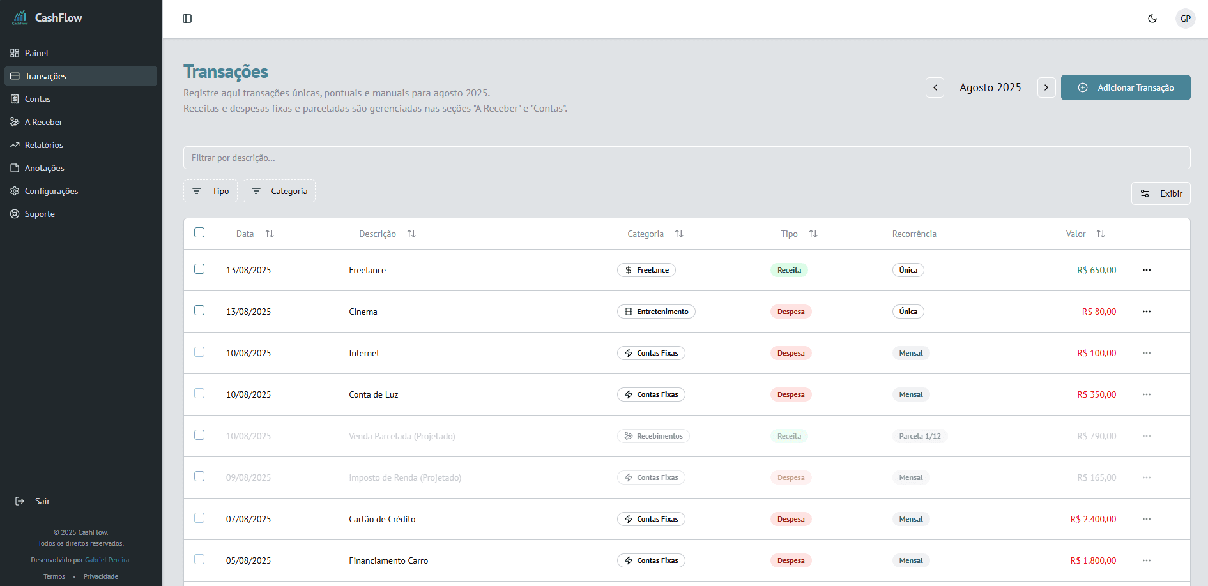
Task: Open the Contas section in sidebar
Action: coord(38,99)
